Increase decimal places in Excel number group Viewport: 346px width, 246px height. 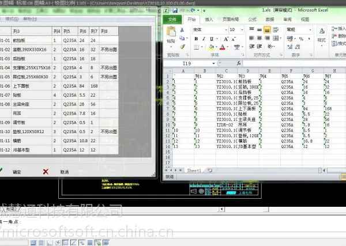click(x=289, y=47)
